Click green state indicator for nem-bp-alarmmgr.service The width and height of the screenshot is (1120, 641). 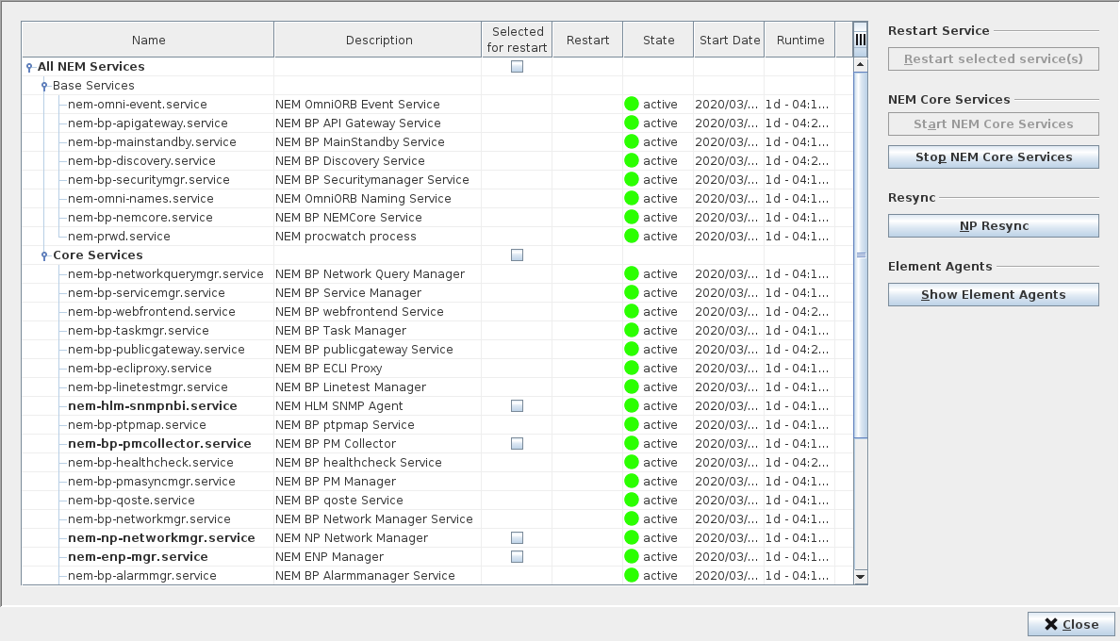[632, 576]
